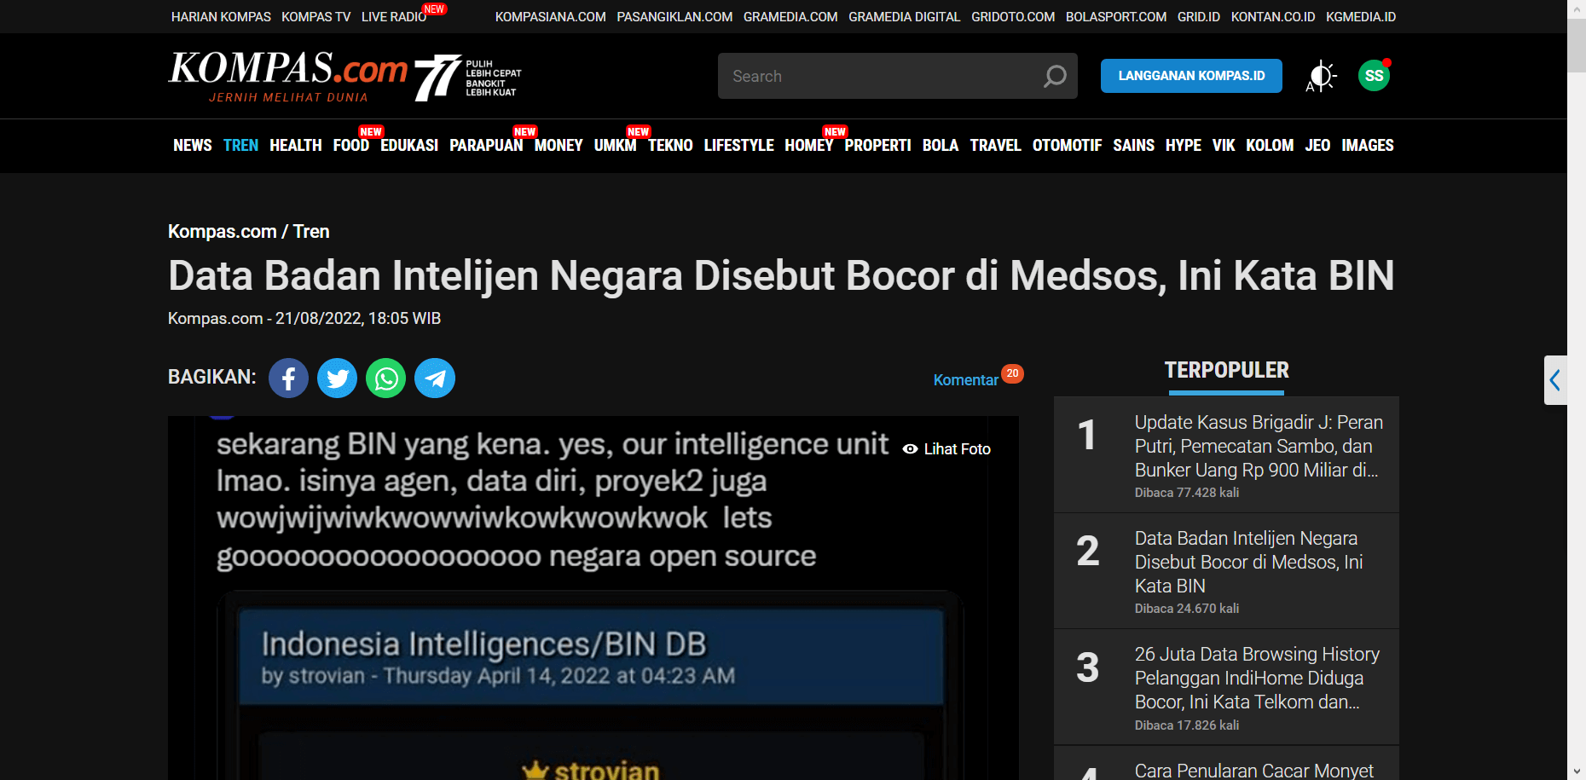Click Tren breadcrumb link
Image resolution: width=1586 pixels, height=780 pixels.
pos(311,232)
